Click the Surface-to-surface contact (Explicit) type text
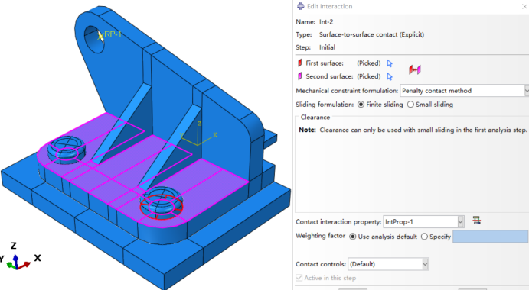The width and height of the screenshot is (529, 290). tap(371, 34)
